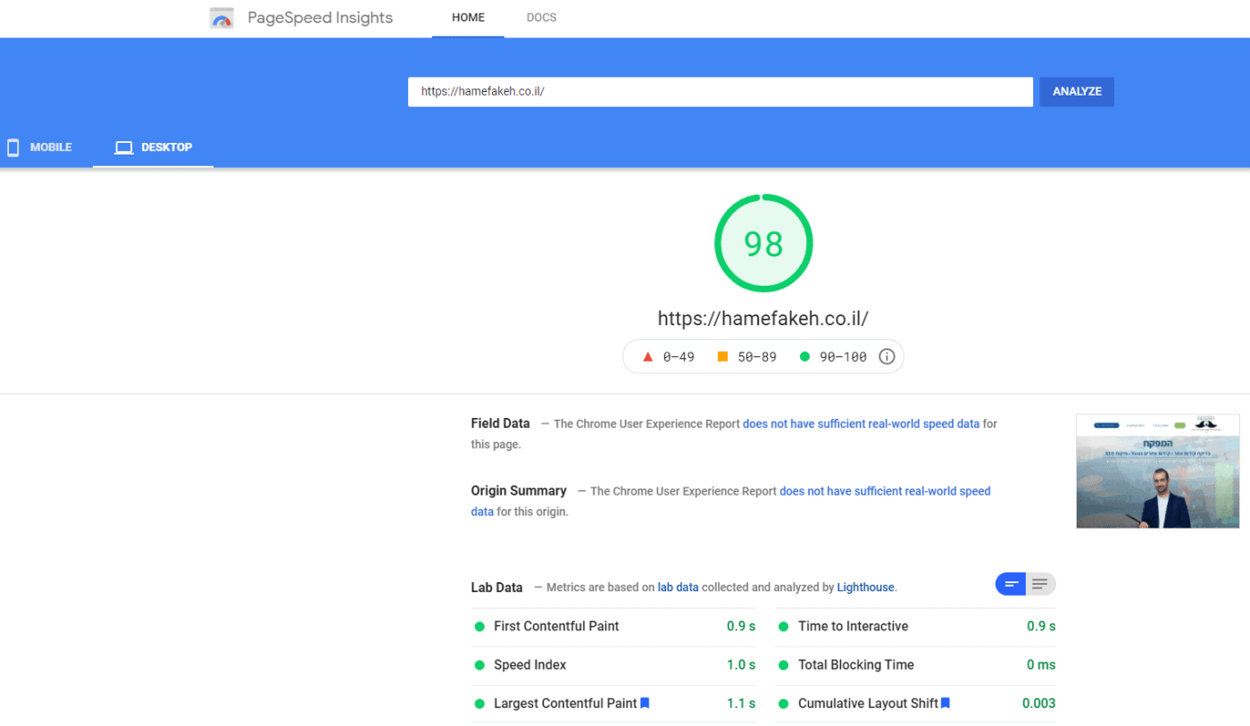The image size is (1250, 726).
Task: Expand the Time to Interactive metric
Action: point(853,626)
